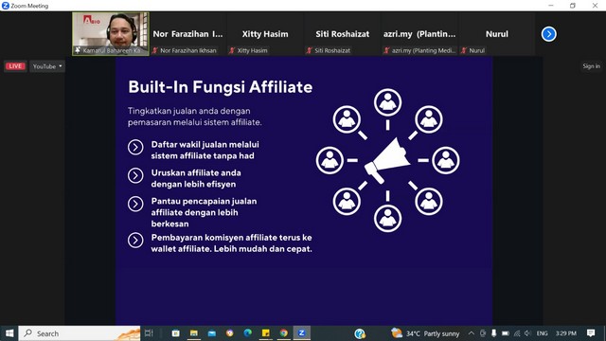Open Sticky Notes from the taskbar
This screenshot has height=341, width=606.
(265, 332)
